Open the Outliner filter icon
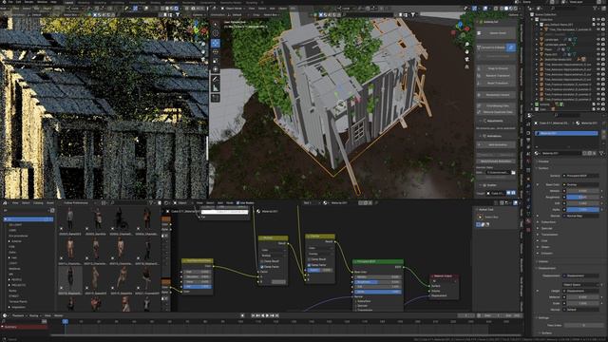Screen dimensions: 608x342 (x=595, y=9)
